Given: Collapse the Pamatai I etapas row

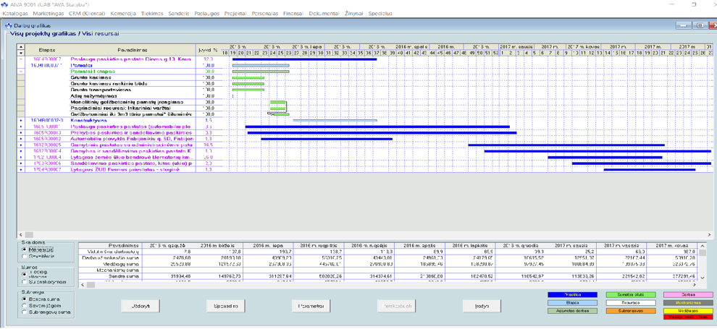Looking at the screenshot, I should click(21, 72).
